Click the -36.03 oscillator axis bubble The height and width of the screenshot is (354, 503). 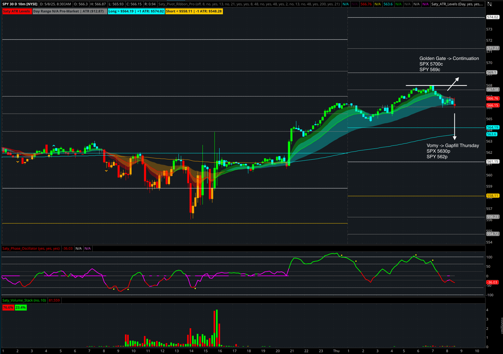(492, 283)
